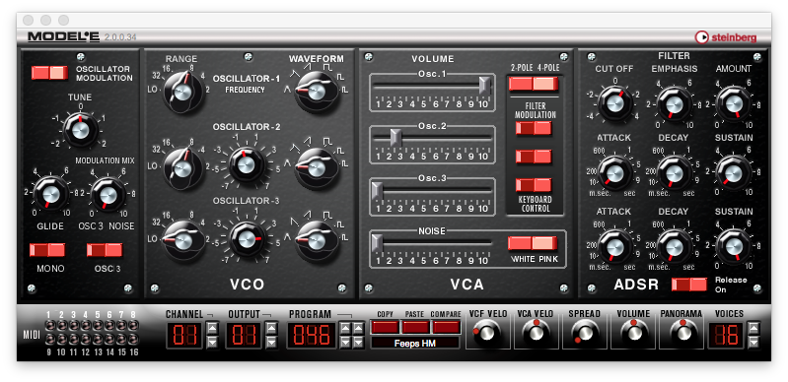Click the Voices number 16 display
Screen dimensions: 788x382
(726, 335)
